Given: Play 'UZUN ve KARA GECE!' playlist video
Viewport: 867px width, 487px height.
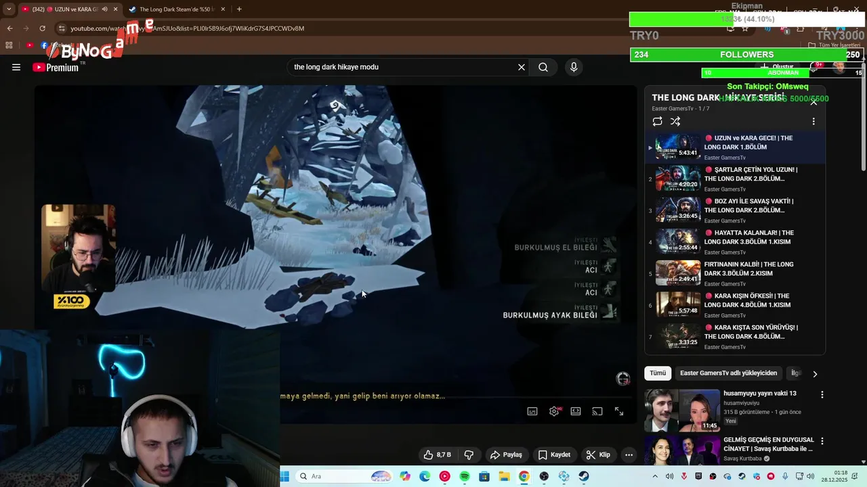Looking at the screenshot, I should pos(735,147).
